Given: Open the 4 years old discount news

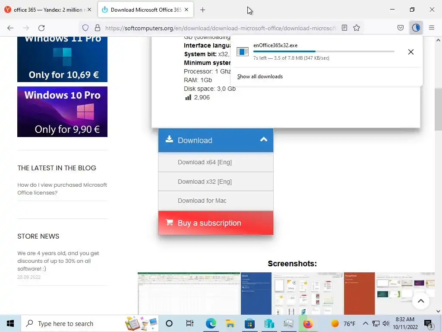Looking at the screenshot, I should point(58,261).
